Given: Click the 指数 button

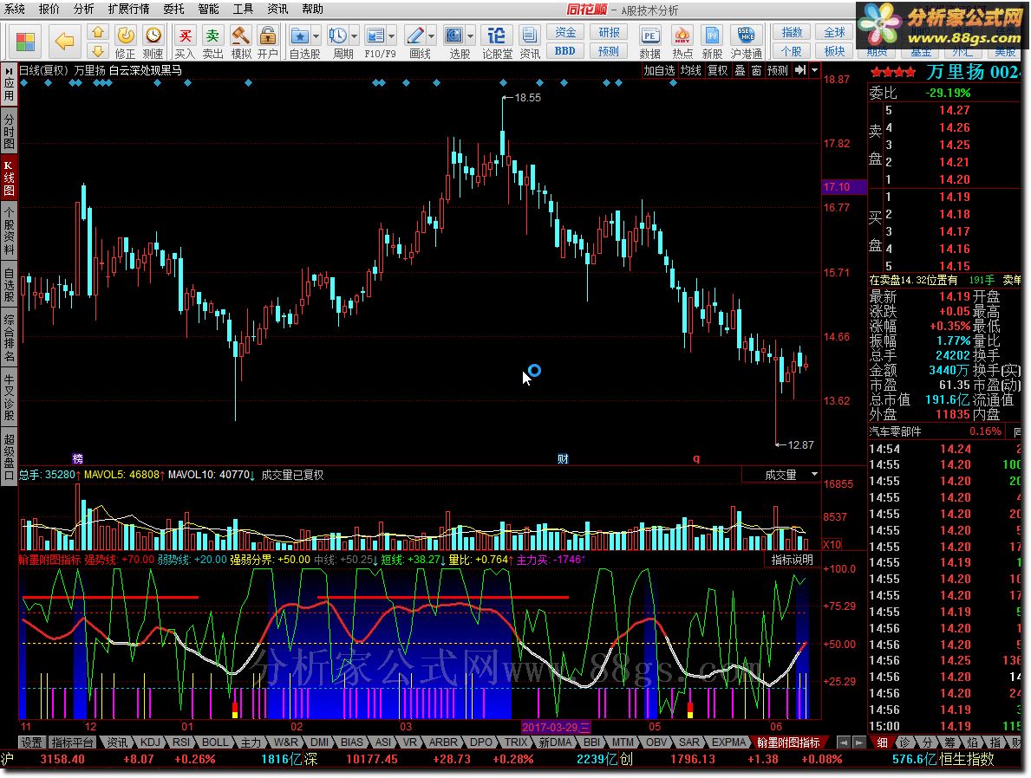Looking at the screenshot, I should point(792,32).
